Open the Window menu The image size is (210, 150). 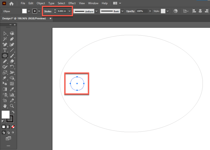pos(93,3)
